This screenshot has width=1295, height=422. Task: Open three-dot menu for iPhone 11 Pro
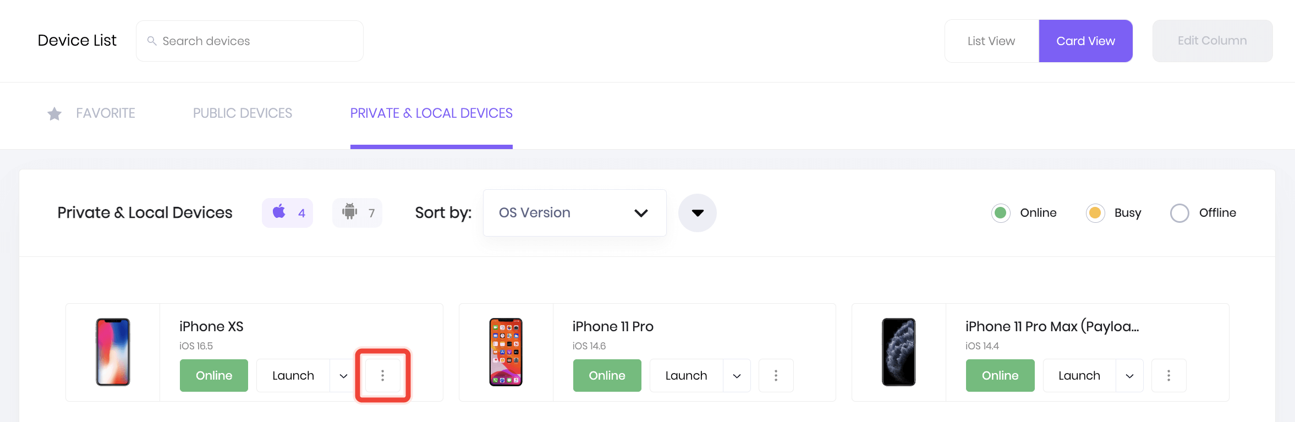[x=776, y=375]
